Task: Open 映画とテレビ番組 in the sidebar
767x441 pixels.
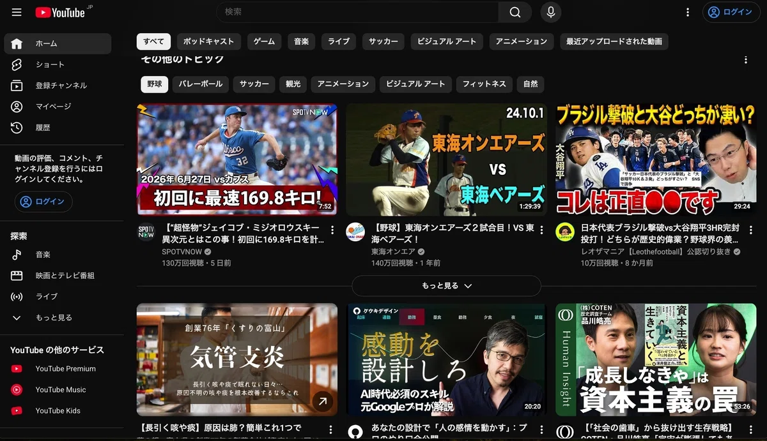Action: click(x=58, y=276)
